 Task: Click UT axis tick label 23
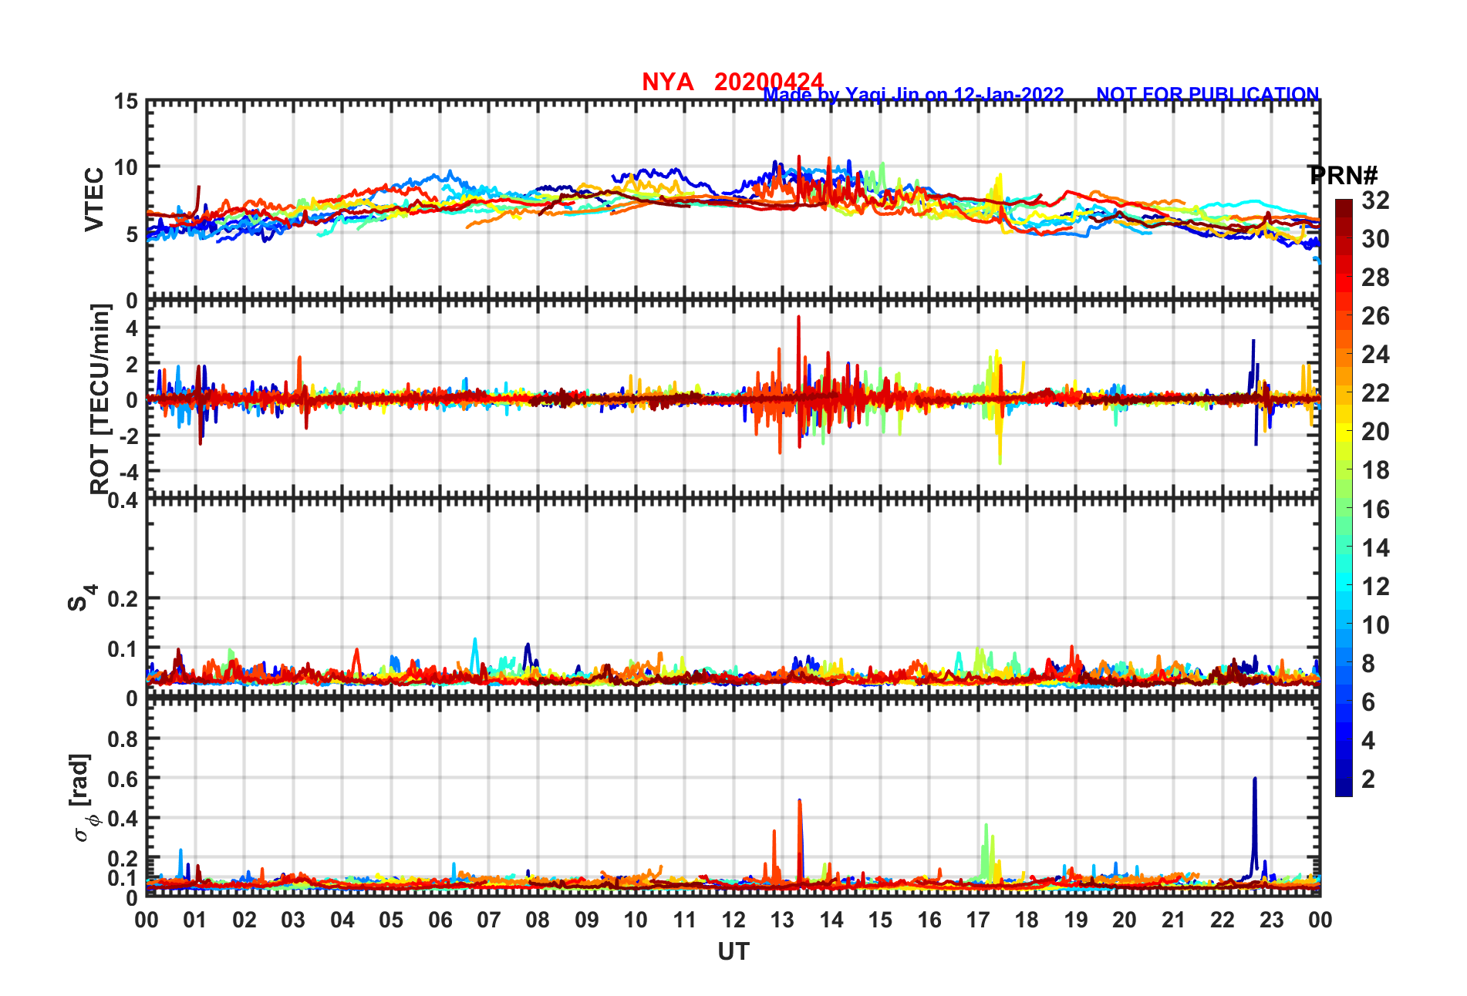1271,920
